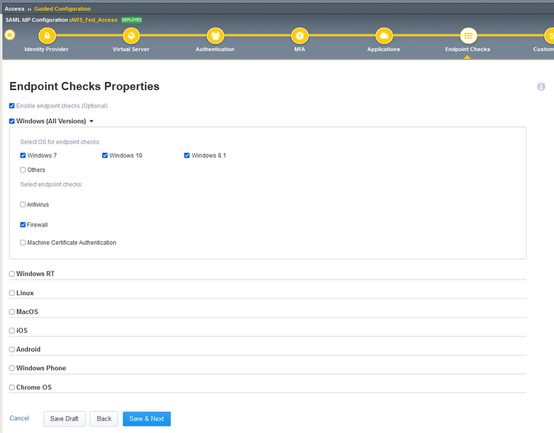The width and height of the screenshot is (554, 433).
Task: Open the Identity Provider lock icon step
Action: 47,35
